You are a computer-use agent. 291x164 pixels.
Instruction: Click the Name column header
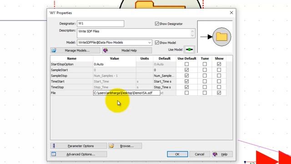pos(72,58)
